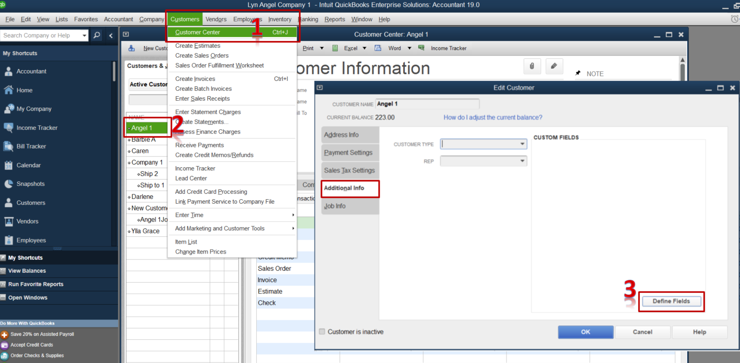Open the Income Tracker sidebar icon
The image size is (740, 363).
pos(8,128)
